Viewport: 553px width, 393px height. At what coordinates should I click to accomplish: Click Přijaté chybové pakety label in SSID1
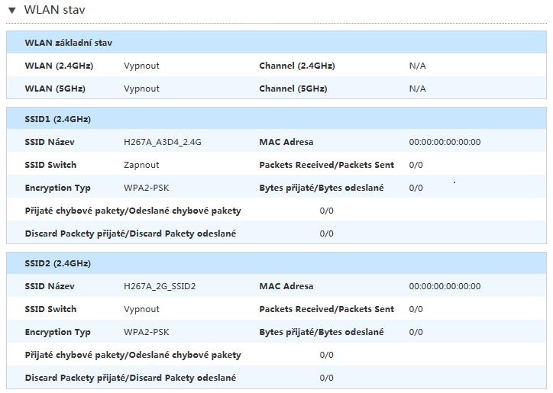[x=133, y=211]
